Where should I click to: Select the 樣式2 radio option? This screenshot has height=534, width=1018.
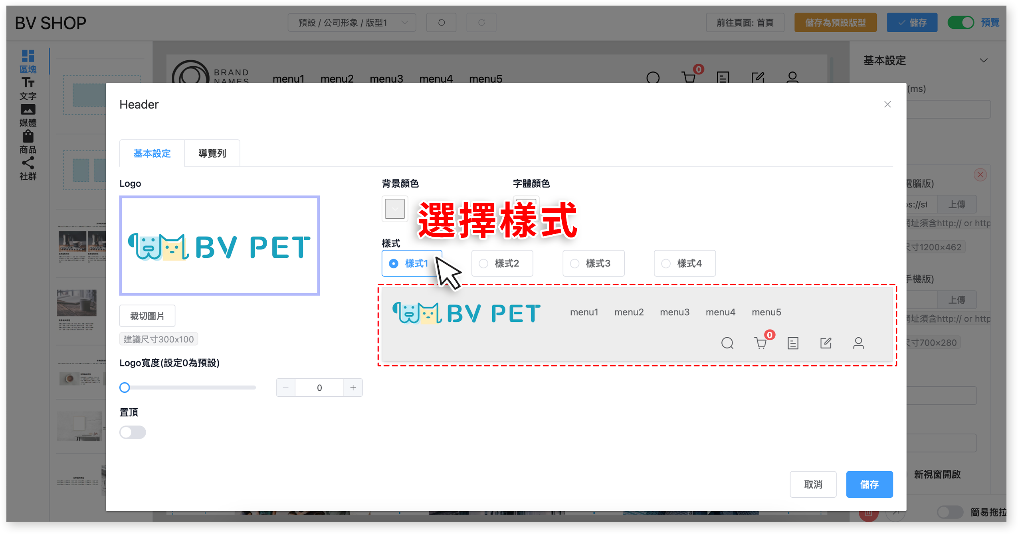[502, 263]
